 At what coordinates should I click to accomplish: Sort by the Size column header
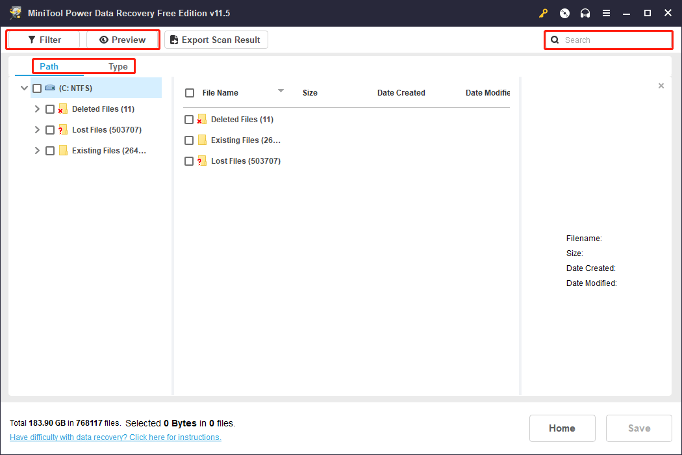pyautogui.click(x=310, y=93)
